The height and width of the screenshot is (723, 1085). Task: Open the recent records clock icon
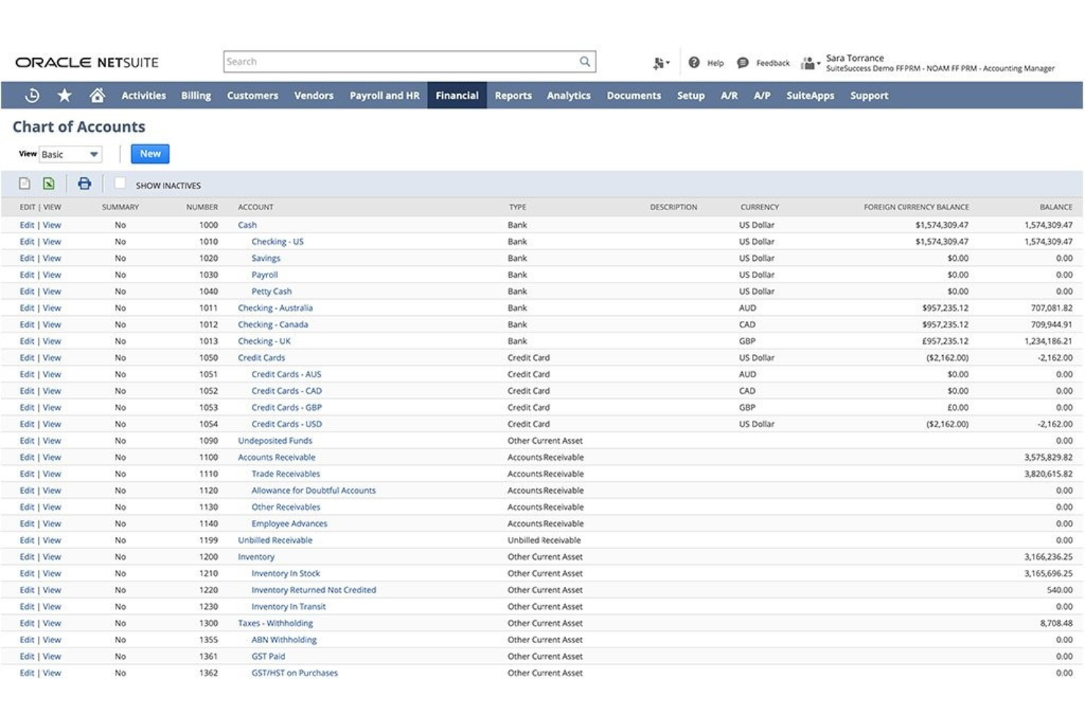[x=31, y=95]
